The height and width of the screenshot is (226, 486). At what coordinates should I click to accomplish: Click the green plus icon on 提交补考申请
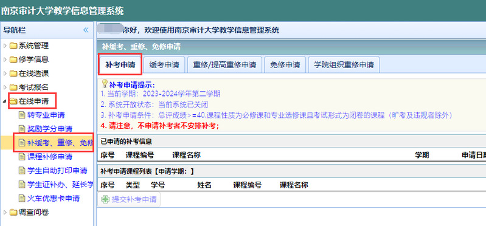coord(105,199)
